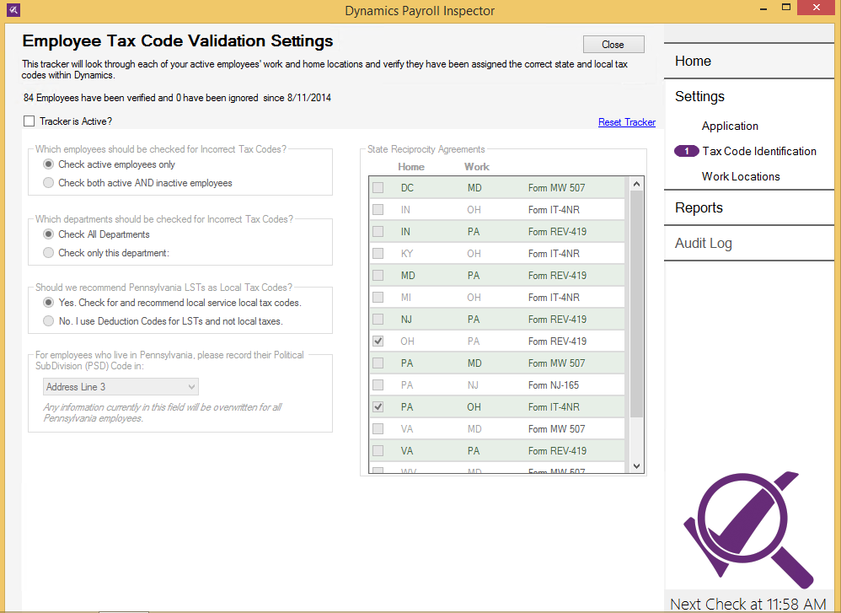Uncheck the OH to PA reciprocity checkbox

click(378, 341)
